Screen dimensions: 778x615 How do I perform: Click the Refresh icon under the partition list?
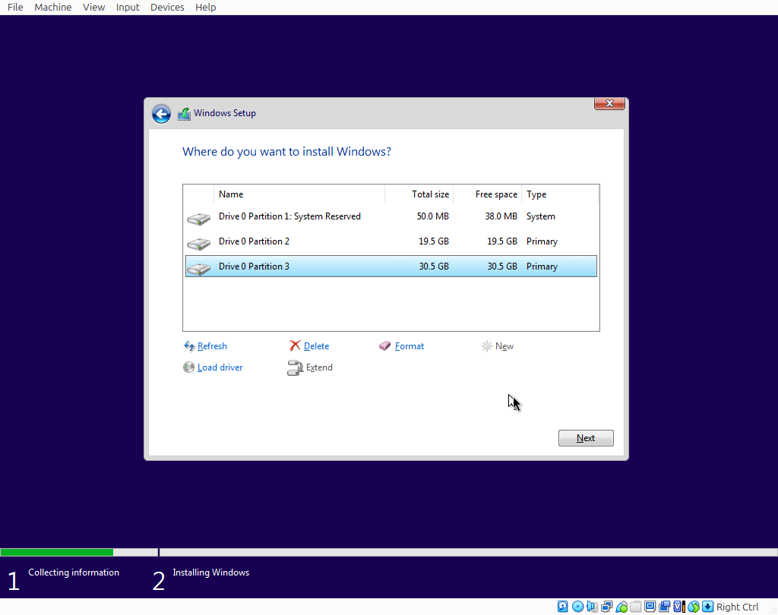point(189,346)
